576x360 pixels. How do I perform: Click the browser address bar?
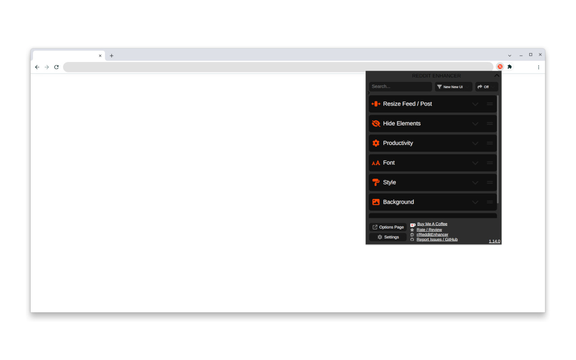(278, 67)
